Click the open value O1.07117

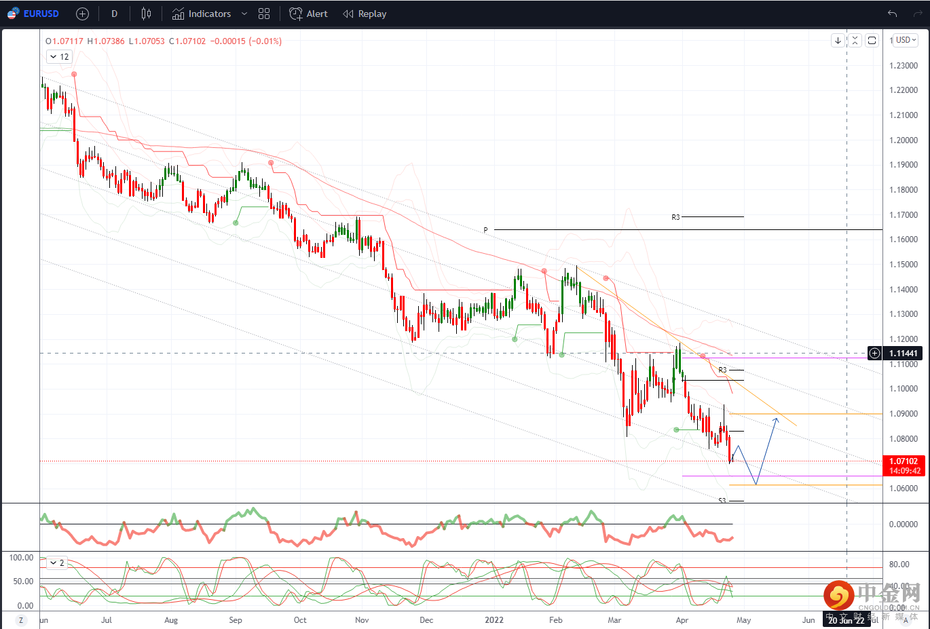point(64,41)
